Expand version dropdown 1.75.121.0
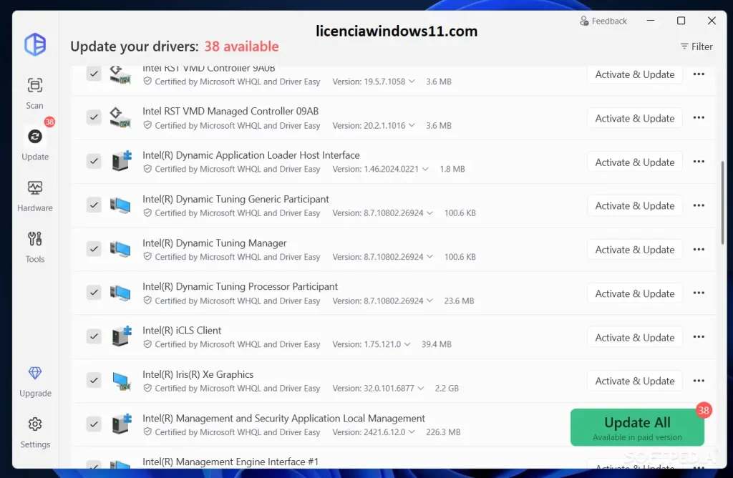 pyautogui.click(x=407, y=344)
